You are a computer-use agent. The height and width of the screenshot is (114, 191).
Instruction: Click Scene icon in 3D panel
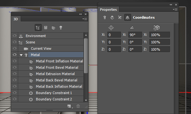[x=21, y=42]
